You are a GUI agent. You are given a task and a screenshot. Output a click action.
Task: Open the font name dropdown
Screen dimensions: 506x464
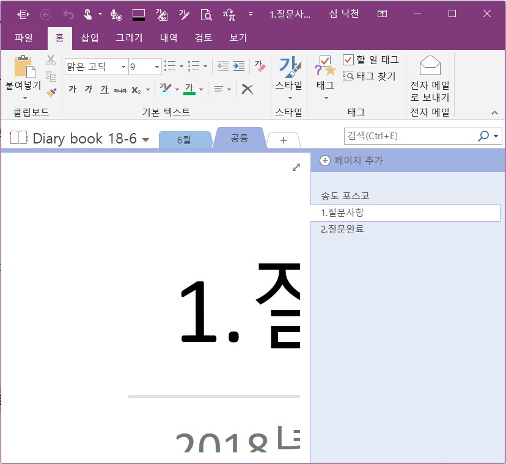click(x=123, y=67)
